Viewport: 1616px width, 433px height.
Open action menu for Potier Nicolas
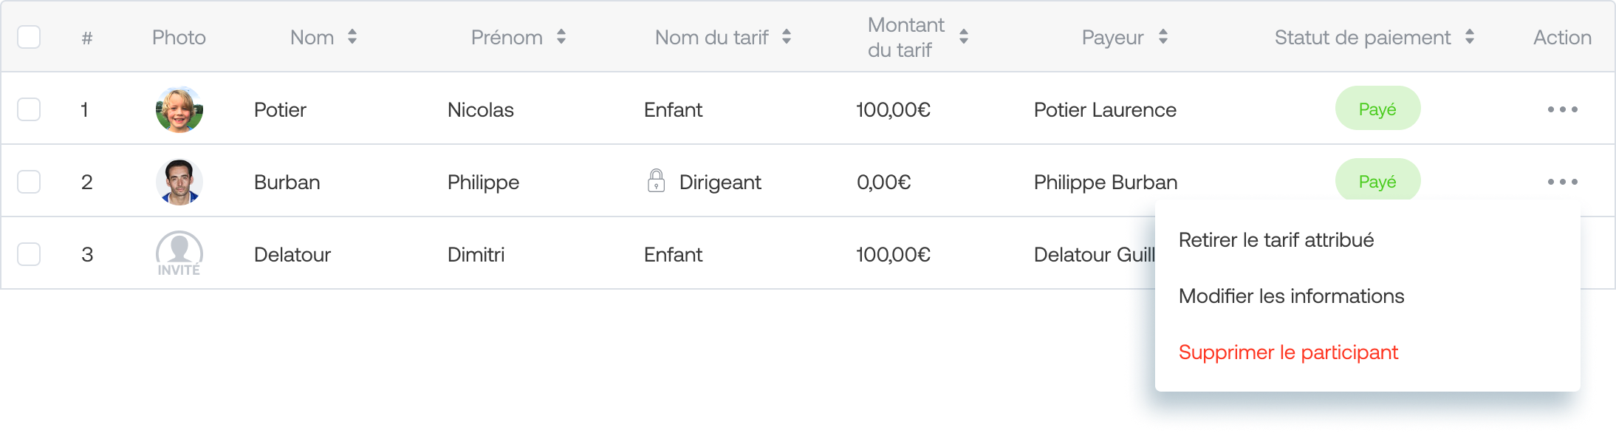tap(1562, 109)
